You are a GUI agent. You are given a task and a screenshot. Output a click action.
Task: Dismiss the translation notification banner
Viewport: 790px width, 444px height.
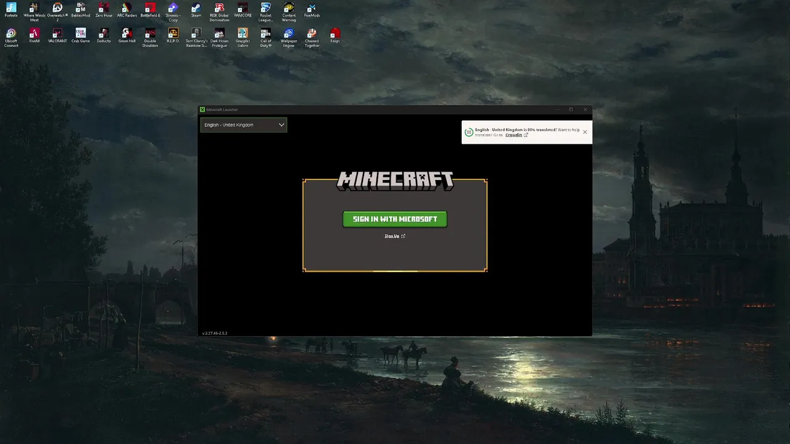(585, 131)
